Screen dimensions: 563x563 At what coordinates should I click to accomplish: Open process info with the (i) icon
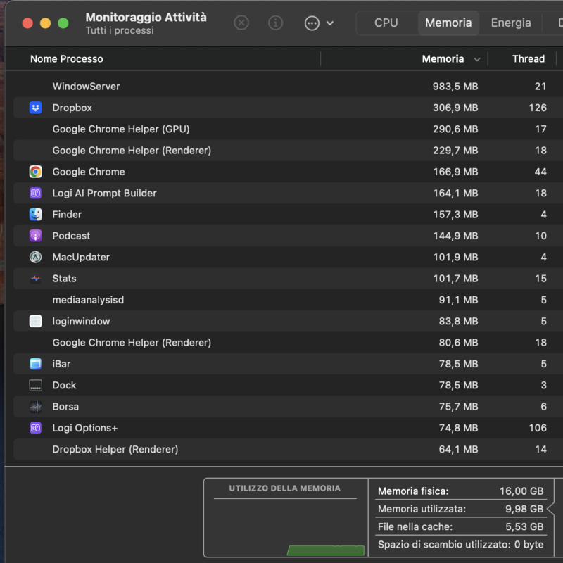coord(275,23)
